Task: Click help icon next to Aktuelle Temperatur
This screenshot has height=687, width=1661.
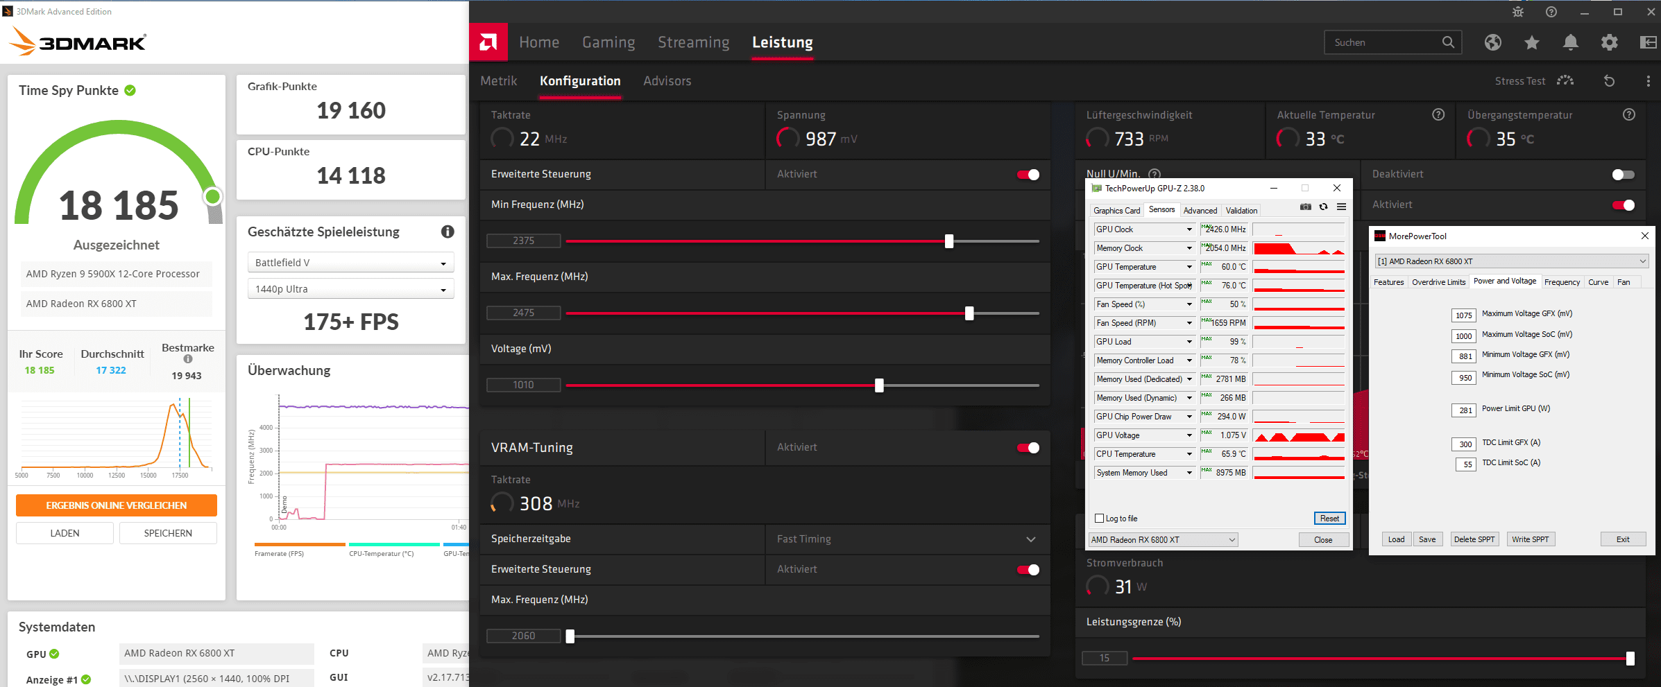Action: click(x=1438, y=114)
